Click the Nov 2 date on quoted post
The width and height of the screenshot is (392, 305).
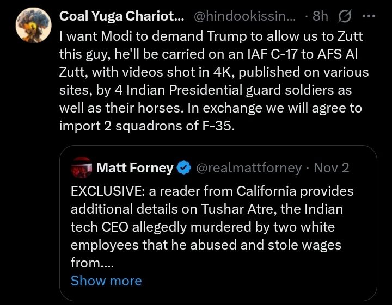tap(333, 168)
